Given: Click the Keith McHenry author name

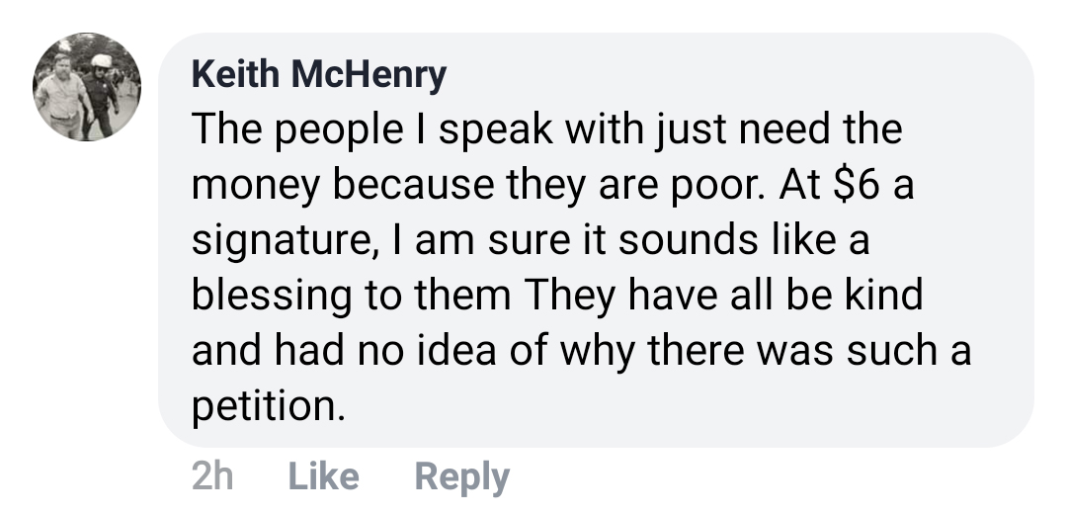Looking at the screenshot, I should coord(318,74).
